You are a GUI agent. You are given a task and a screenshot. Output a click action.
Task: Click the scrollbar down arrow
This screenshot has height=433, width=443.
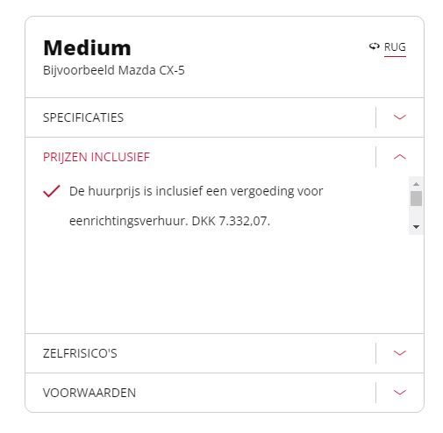click(416, 227)
